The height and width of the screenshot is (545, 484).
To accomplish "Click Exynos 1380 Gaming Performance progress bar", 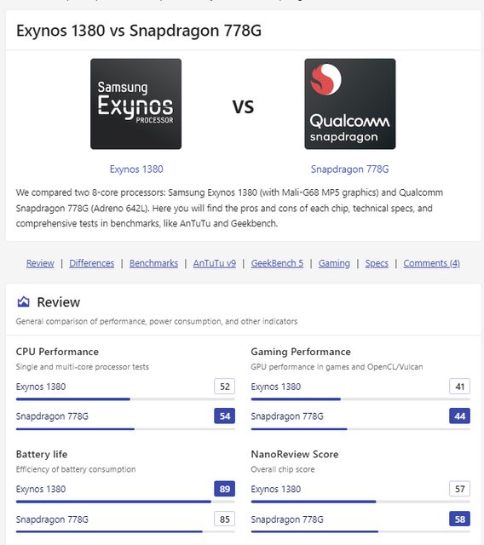I will (360, 399).
